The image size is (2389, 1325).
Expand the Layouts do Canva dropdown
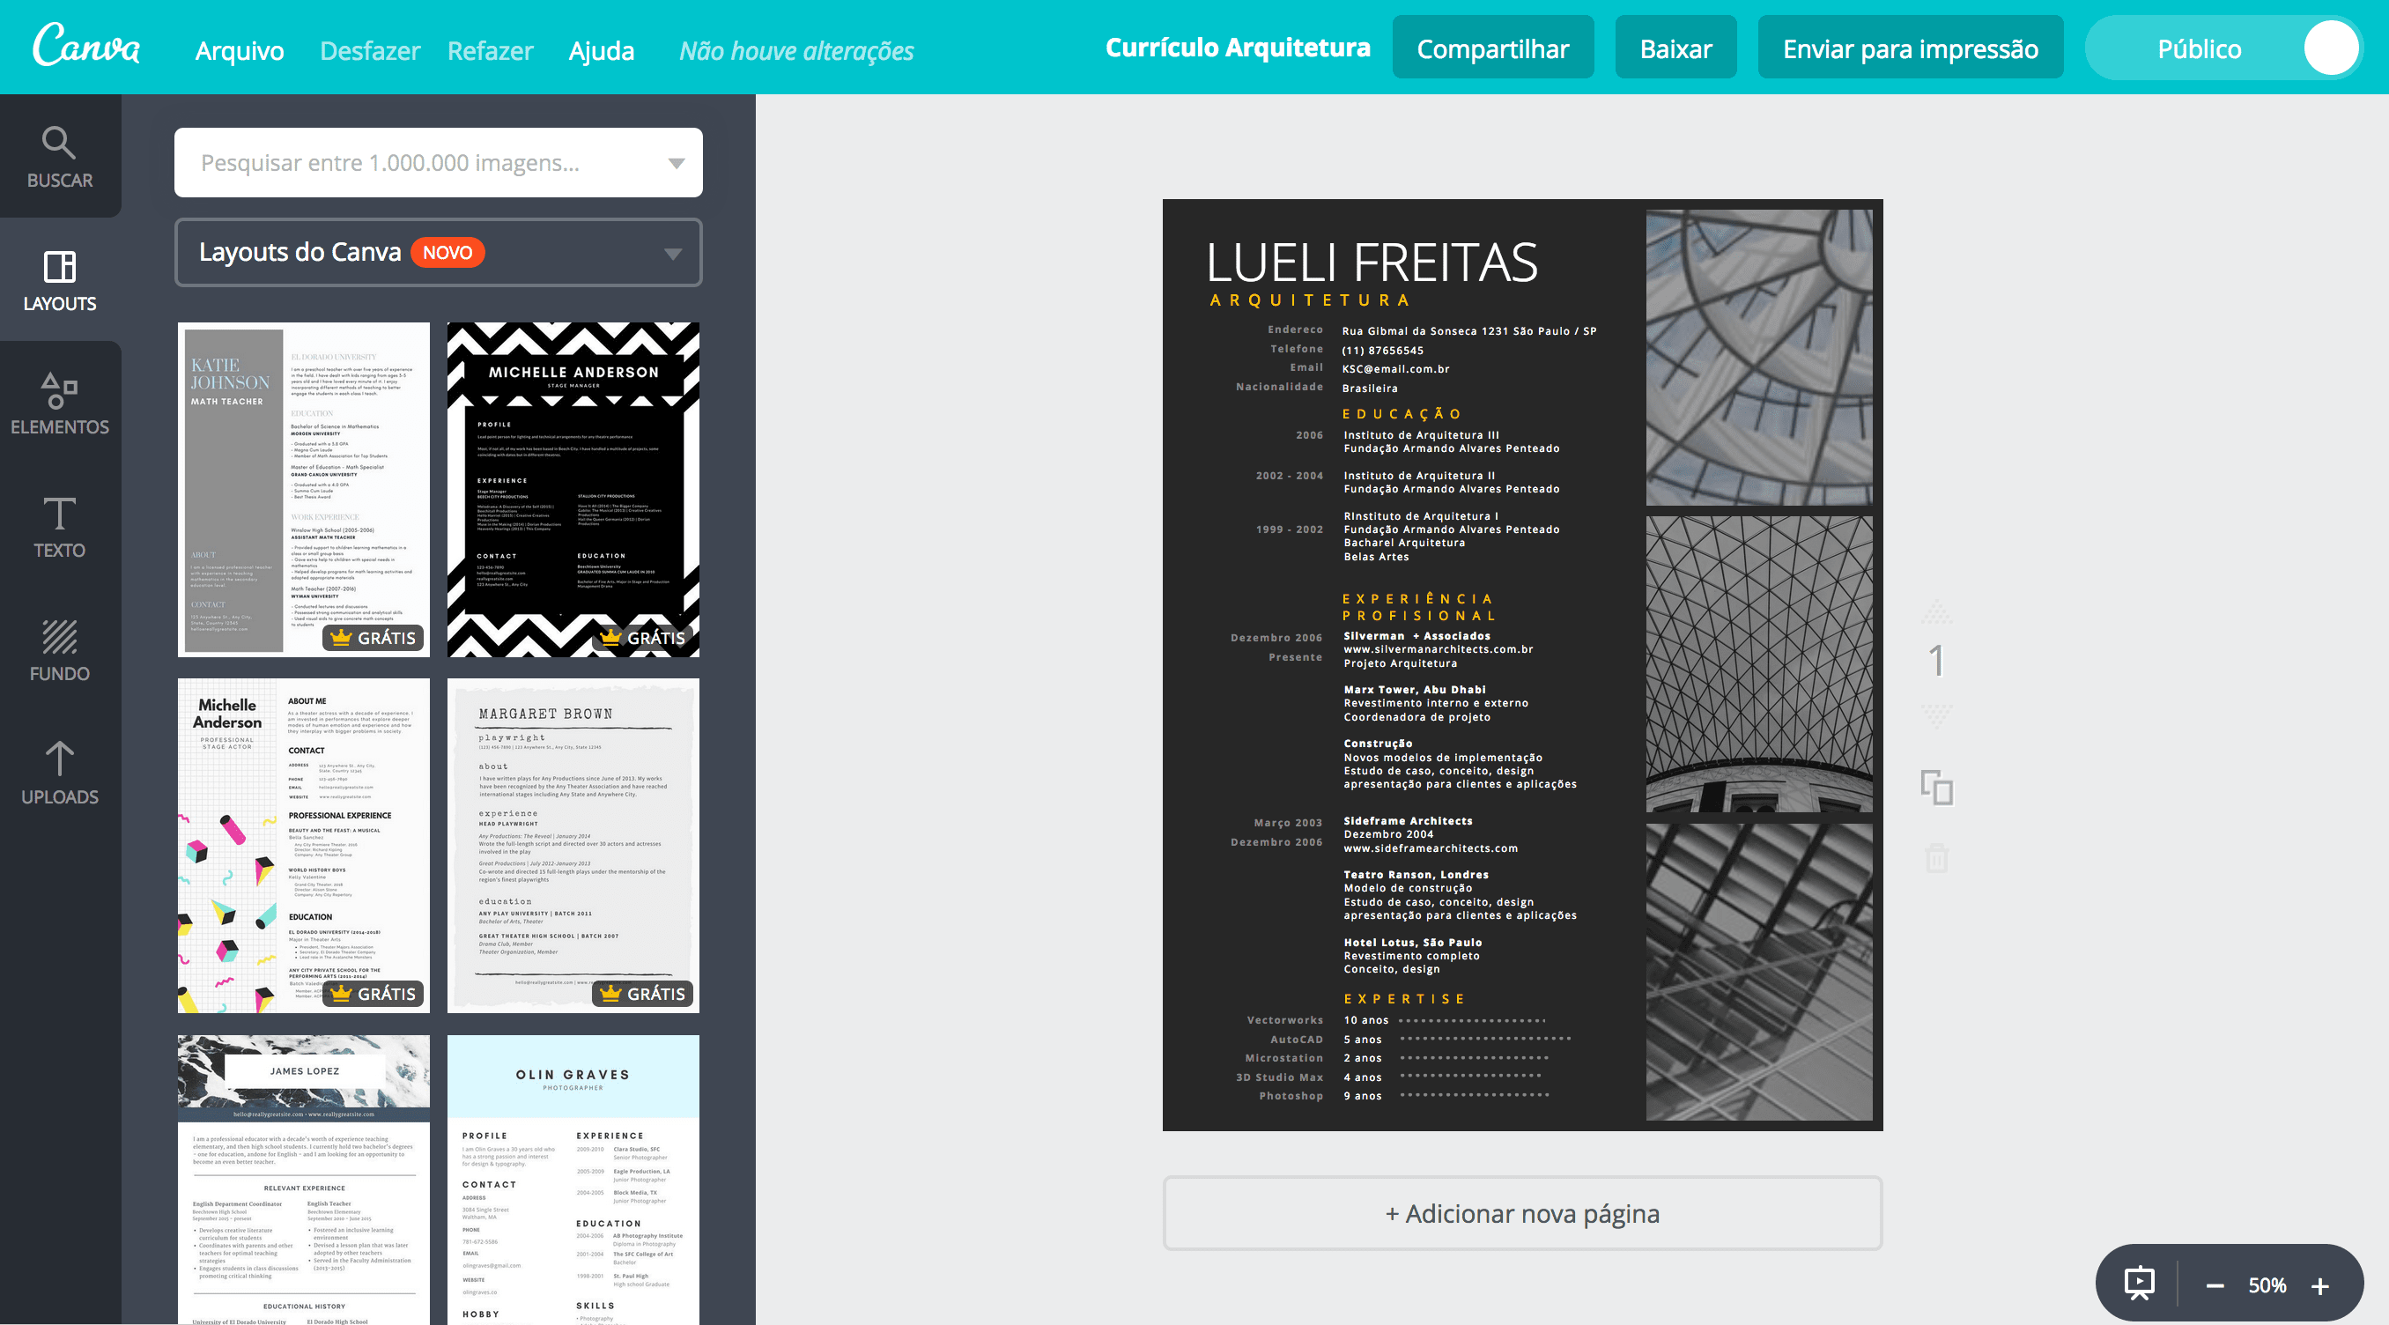tap(439, 252)
